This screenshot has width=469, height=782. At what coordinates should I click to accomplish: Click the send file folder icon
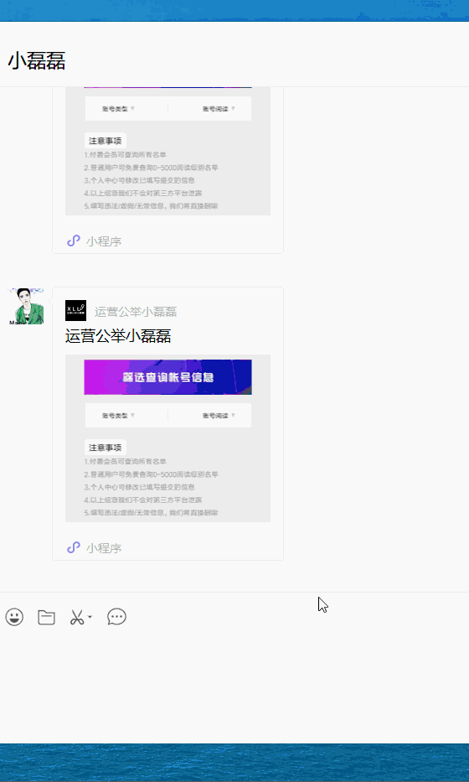pyautogui.click(x=46, y=617)
